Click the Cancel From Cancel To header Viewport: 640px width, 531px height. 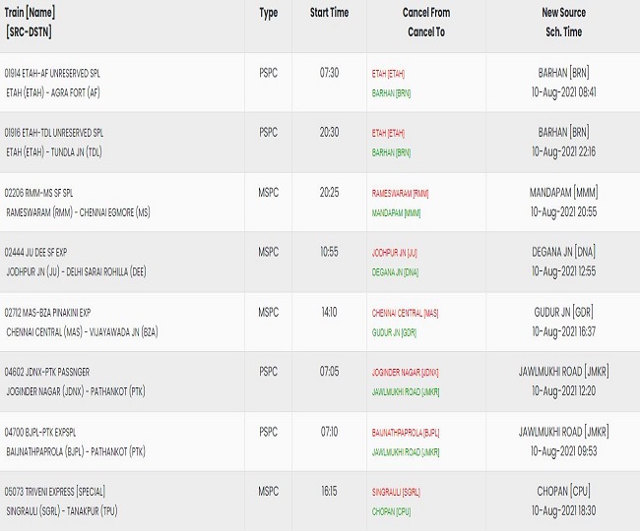(x=426, y=22)
